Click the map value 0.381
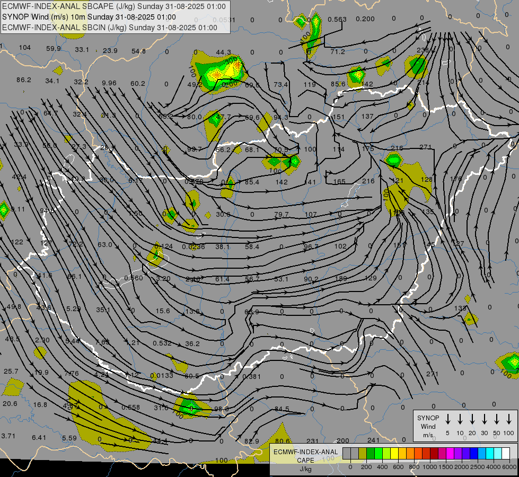The image size is (519, 477). (252, 376)
